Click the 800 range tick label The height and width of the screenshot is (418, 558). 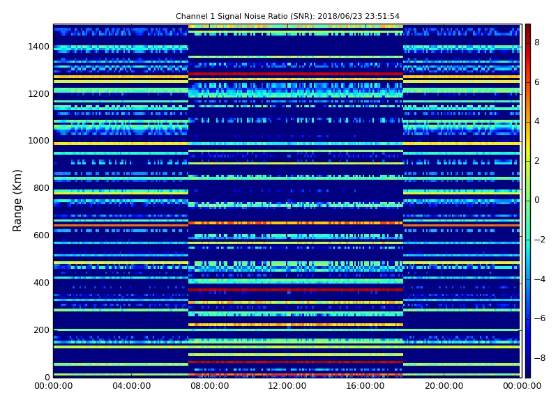(41, 188)
